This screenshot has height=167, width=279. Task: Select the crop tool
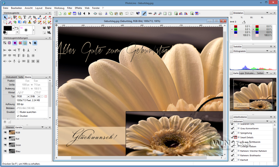35,17
